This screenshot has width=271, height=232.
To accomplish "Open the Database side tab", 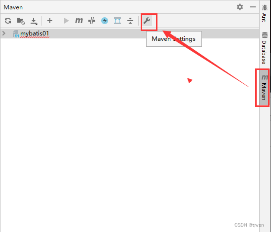I will [264, 48].
